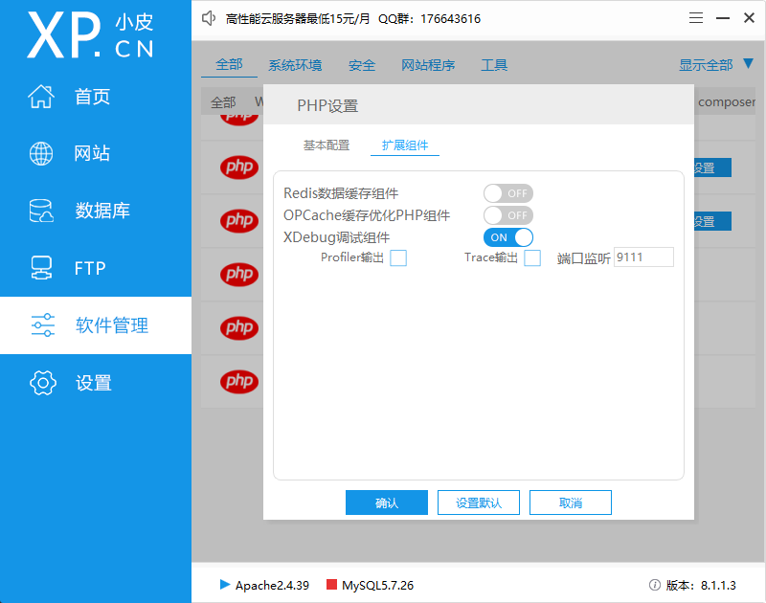Expand the 显示全部 dropdown arrow
766x603 pixels.
[x=749, y=64]
